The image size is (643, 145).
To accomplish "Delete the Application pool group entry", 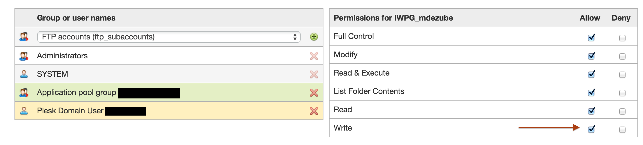I will tap(314, 93).
